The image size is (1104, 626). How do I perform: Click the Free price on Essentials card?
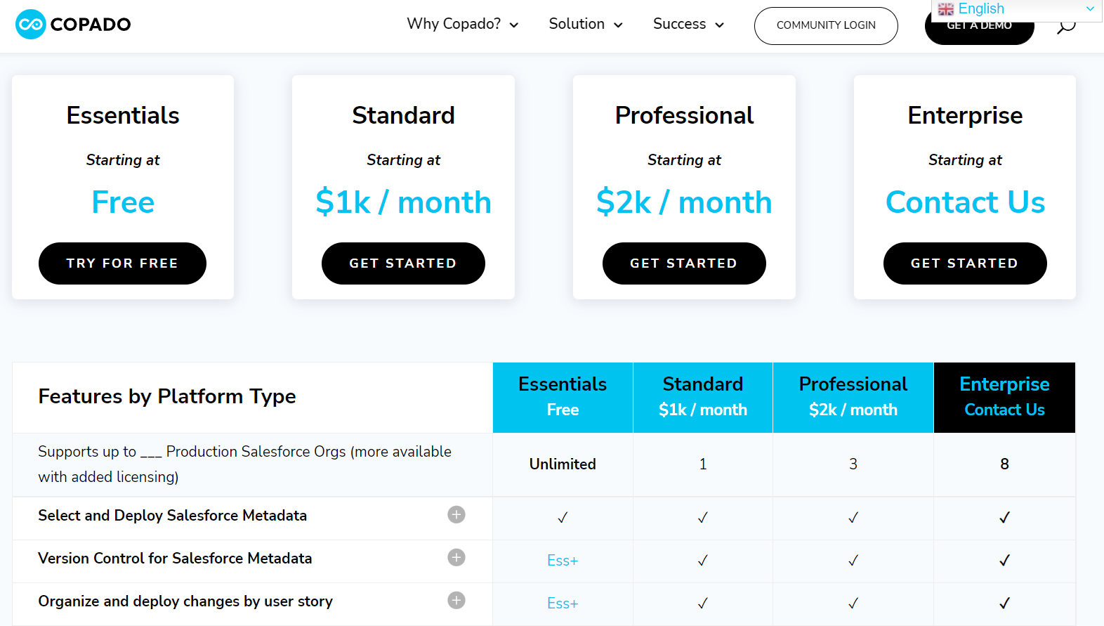(x=123, y=202)
